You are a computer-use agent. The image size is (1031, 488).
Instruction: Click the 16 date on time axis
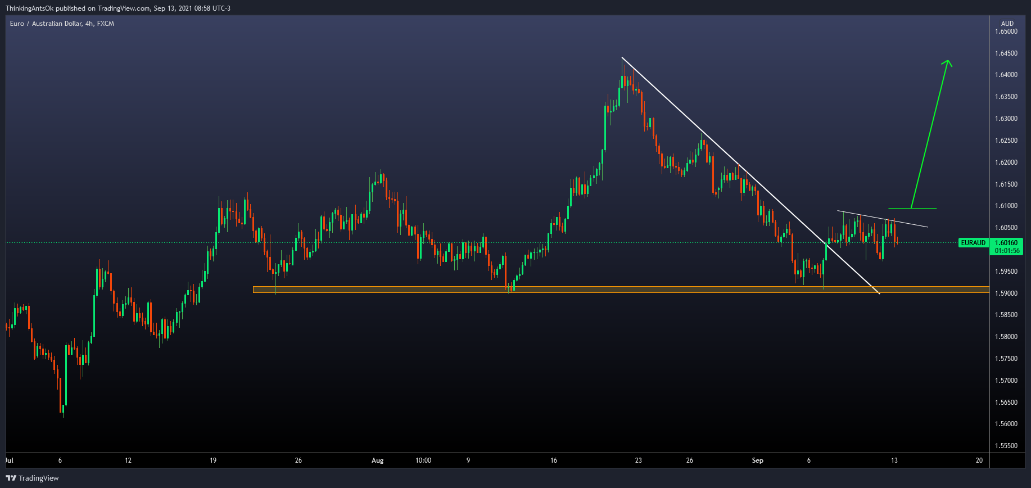pos(554,460)
